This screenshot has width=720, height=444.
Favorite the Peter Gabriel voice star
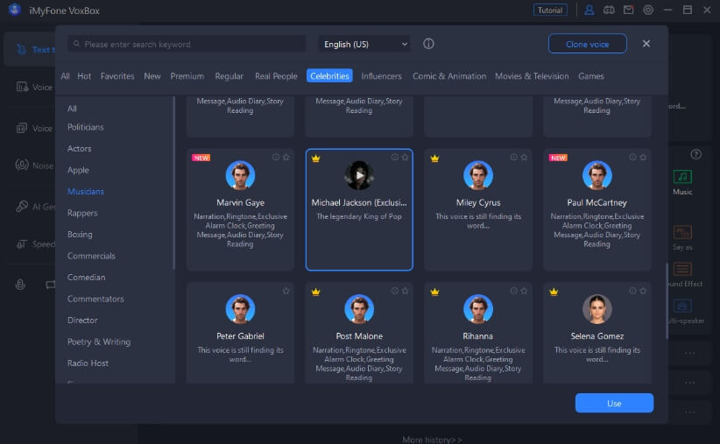286,291
